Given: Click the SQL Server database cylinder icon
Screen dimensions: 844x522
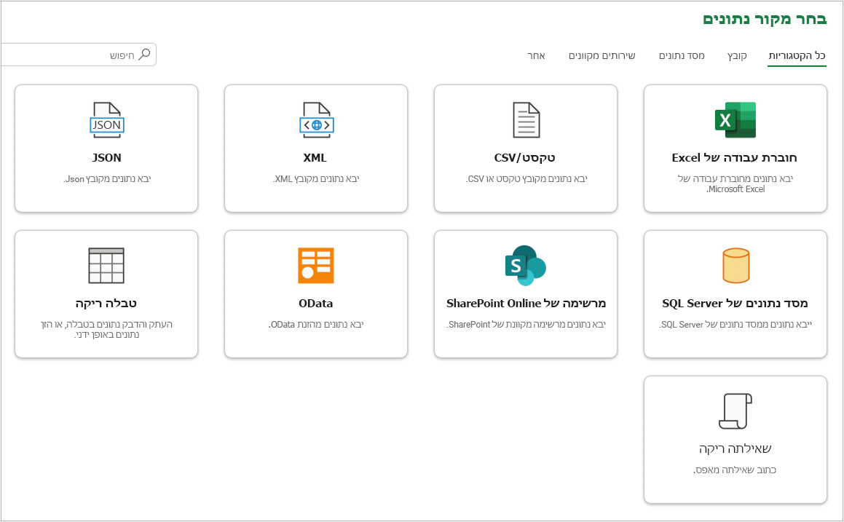Looking at the screenshot, I should pyautogui.click(x=735, y=265).
